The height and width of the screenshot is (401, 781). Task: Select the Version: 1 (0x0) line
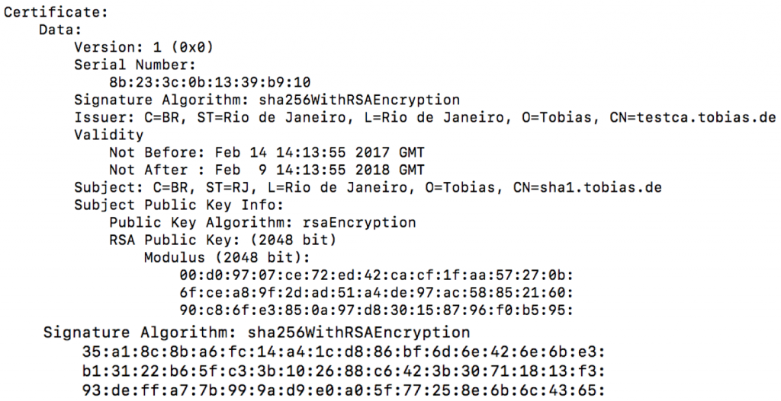pos(144,47)
